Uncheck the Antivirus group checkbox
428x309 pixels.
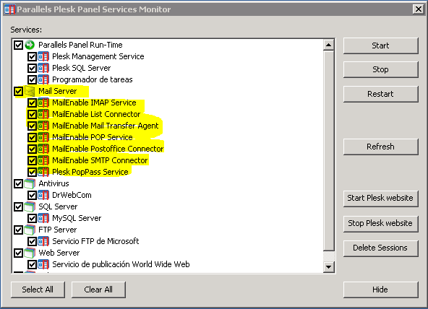pos(18,183)
